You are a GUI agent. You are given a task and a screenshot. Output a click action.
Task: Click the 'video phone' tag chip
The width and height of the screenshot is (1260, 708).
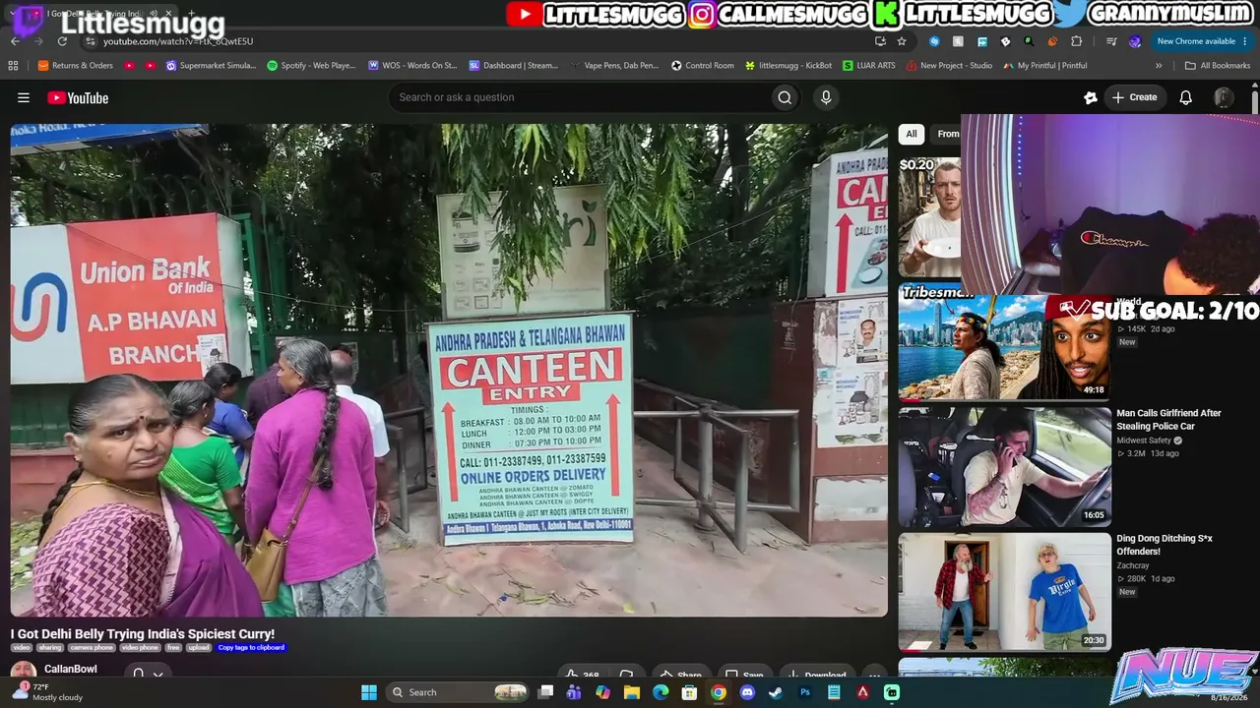tap(140, 648)
